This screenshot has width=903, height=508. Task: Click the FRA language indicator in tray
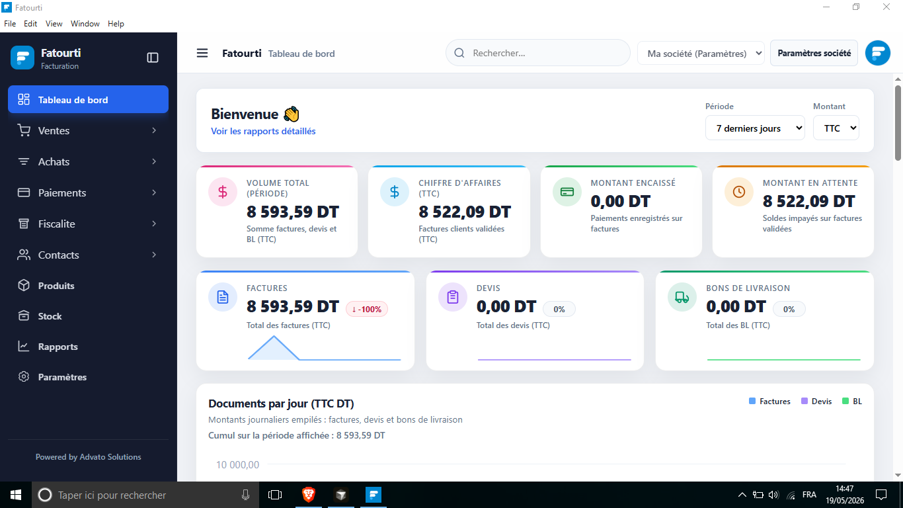[x=809, y=494]
